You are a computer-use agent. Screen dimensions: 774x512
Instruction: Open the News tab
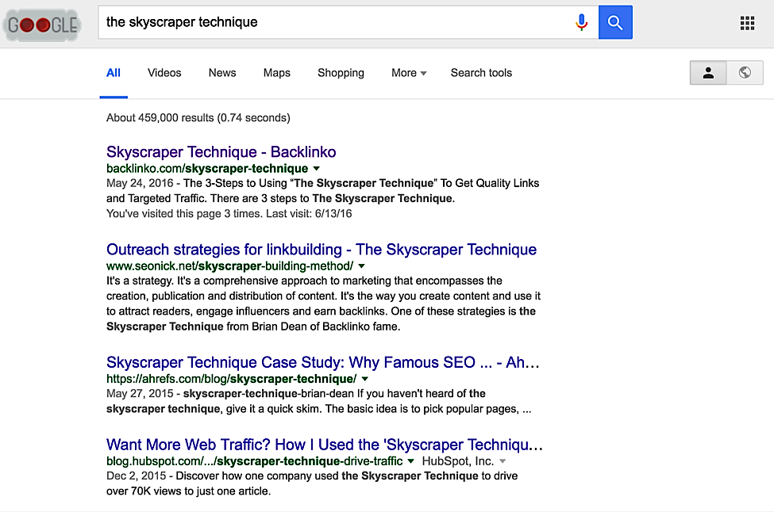tap(222, 73)
